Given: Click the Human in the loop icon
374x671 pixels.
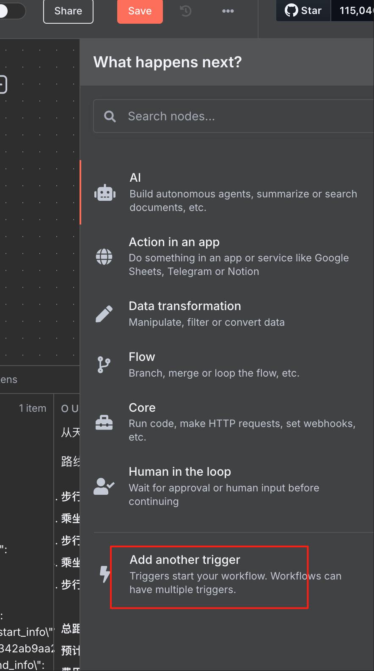Looking at the screenshot, I should [x=104, y=486].
